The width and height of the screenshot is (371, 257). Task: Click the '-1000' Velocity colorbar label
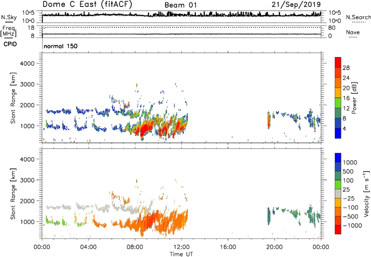[x=352, y=225]
